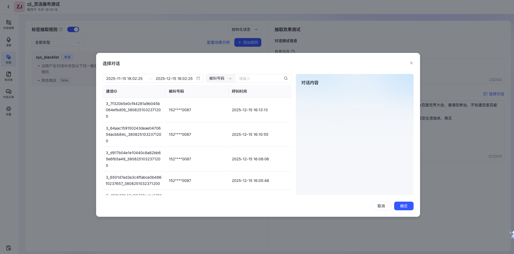The width and height of the screenshot is (514, 254).
Task: Open the 语音 microphone sidebar icon
Action: (9, 42)
